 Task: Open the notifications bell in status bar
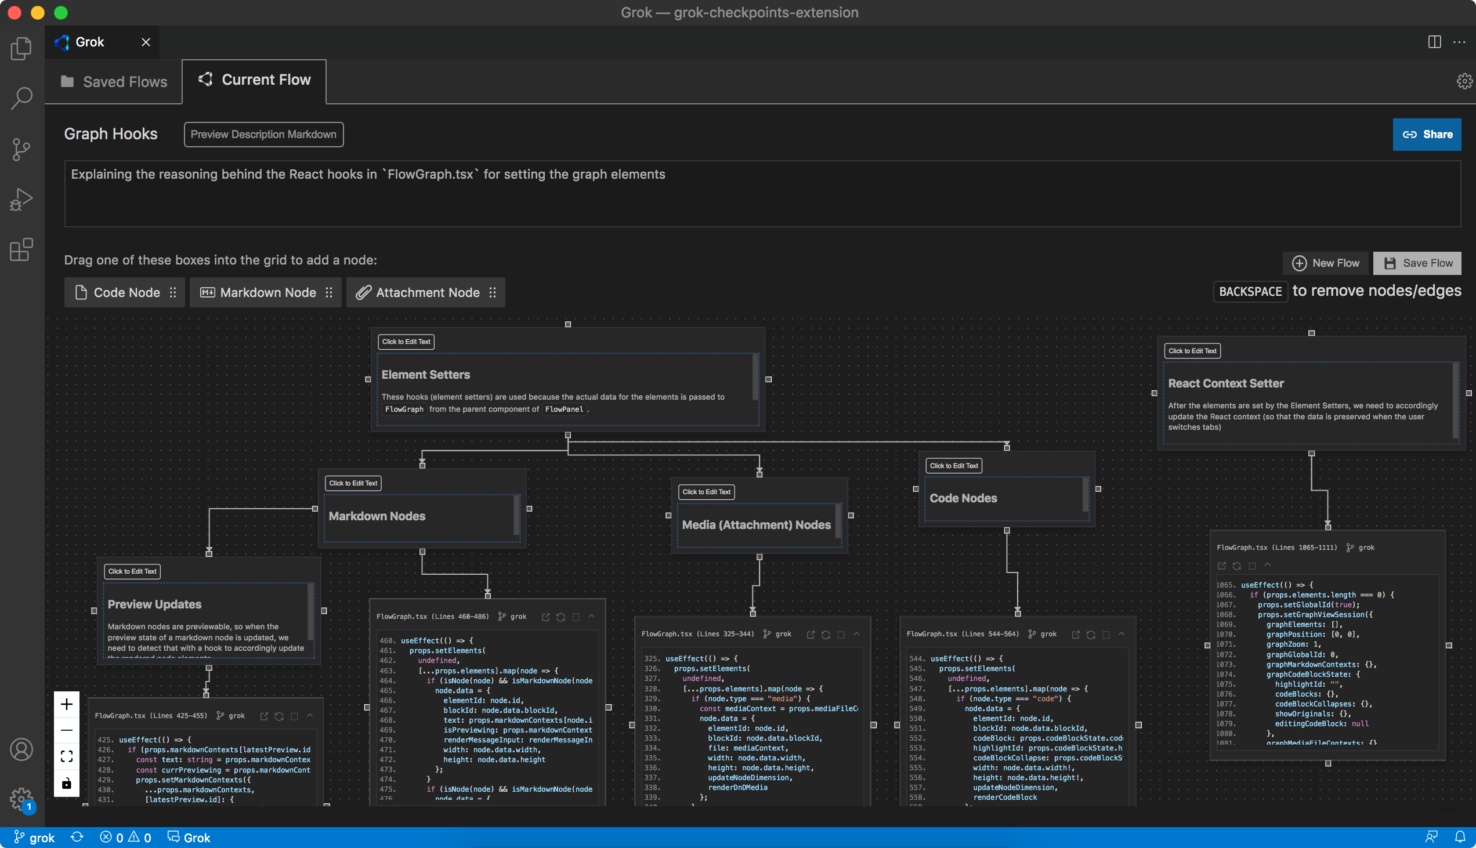[1460, 838]
